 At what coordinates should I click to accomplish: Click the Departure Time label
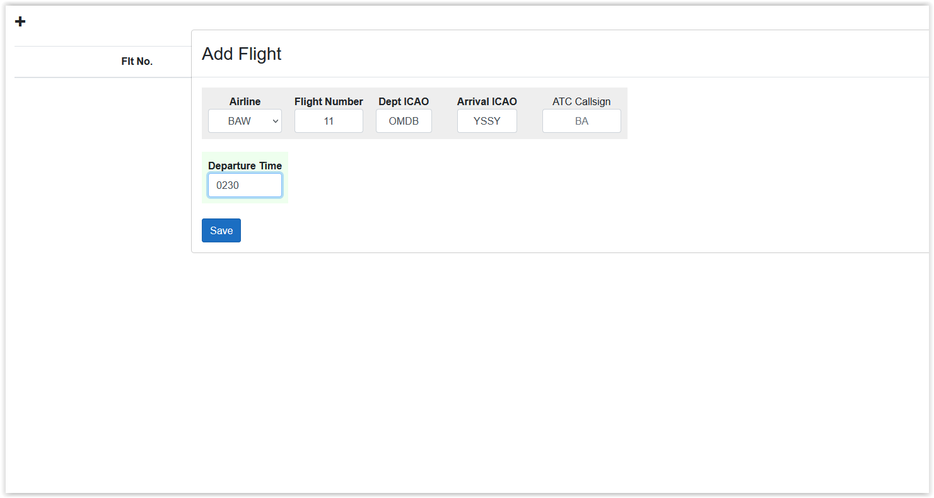click(x=245, y=166)
